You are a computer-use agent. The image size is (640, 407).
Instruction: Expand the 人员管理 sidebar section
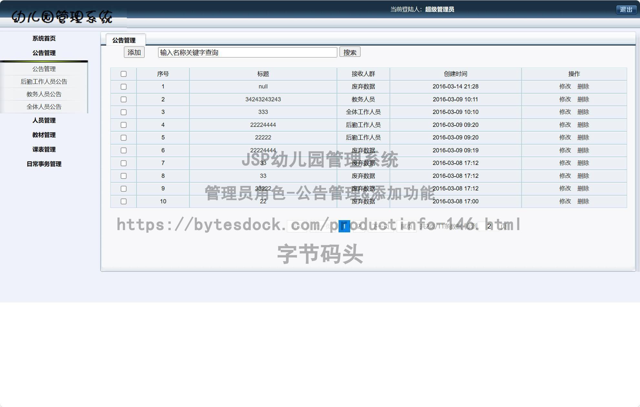[x=44, y=120]
